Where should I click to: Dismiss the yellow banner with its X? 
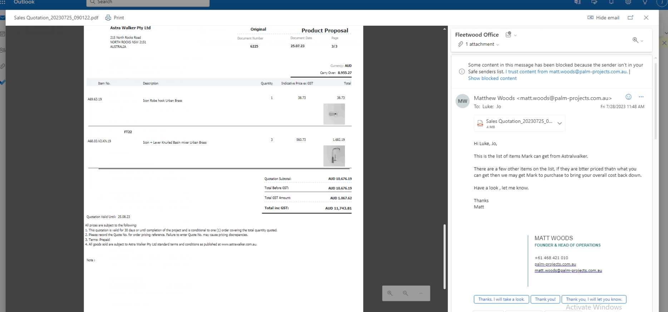pyautogui.click(x=664, y=43)
